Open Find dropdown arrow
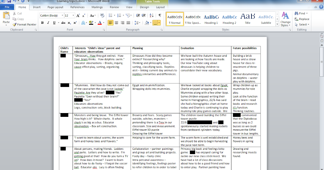The image size is (324, 170). (307, 13)
